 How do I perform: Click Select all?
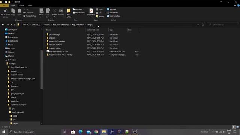[111, 9]
